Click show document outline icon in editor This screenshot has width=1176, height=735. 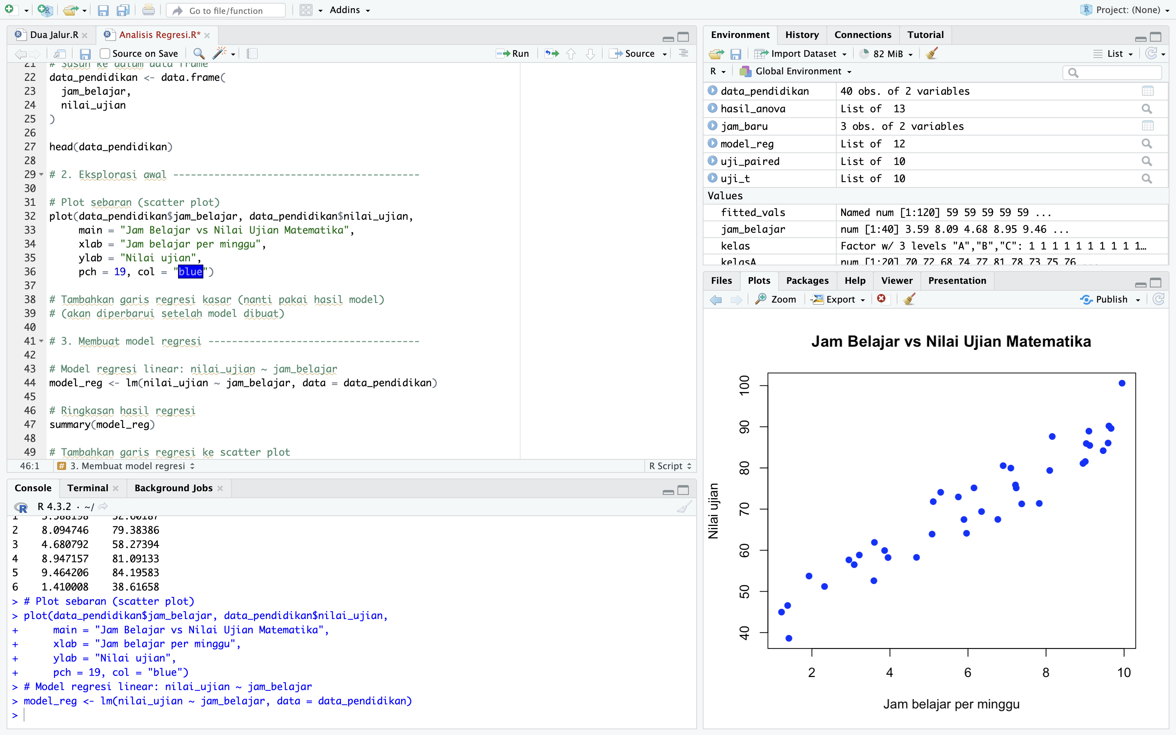pos(683,53)
